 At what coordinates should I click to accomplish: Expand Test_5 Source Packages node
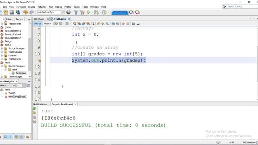(2, 48)
